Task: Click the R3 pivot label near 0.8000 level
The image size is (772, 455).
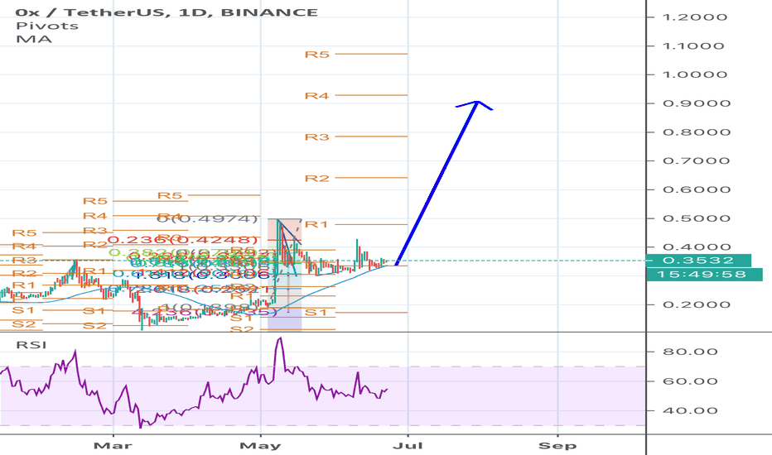Action: click(x=317, y=136)
